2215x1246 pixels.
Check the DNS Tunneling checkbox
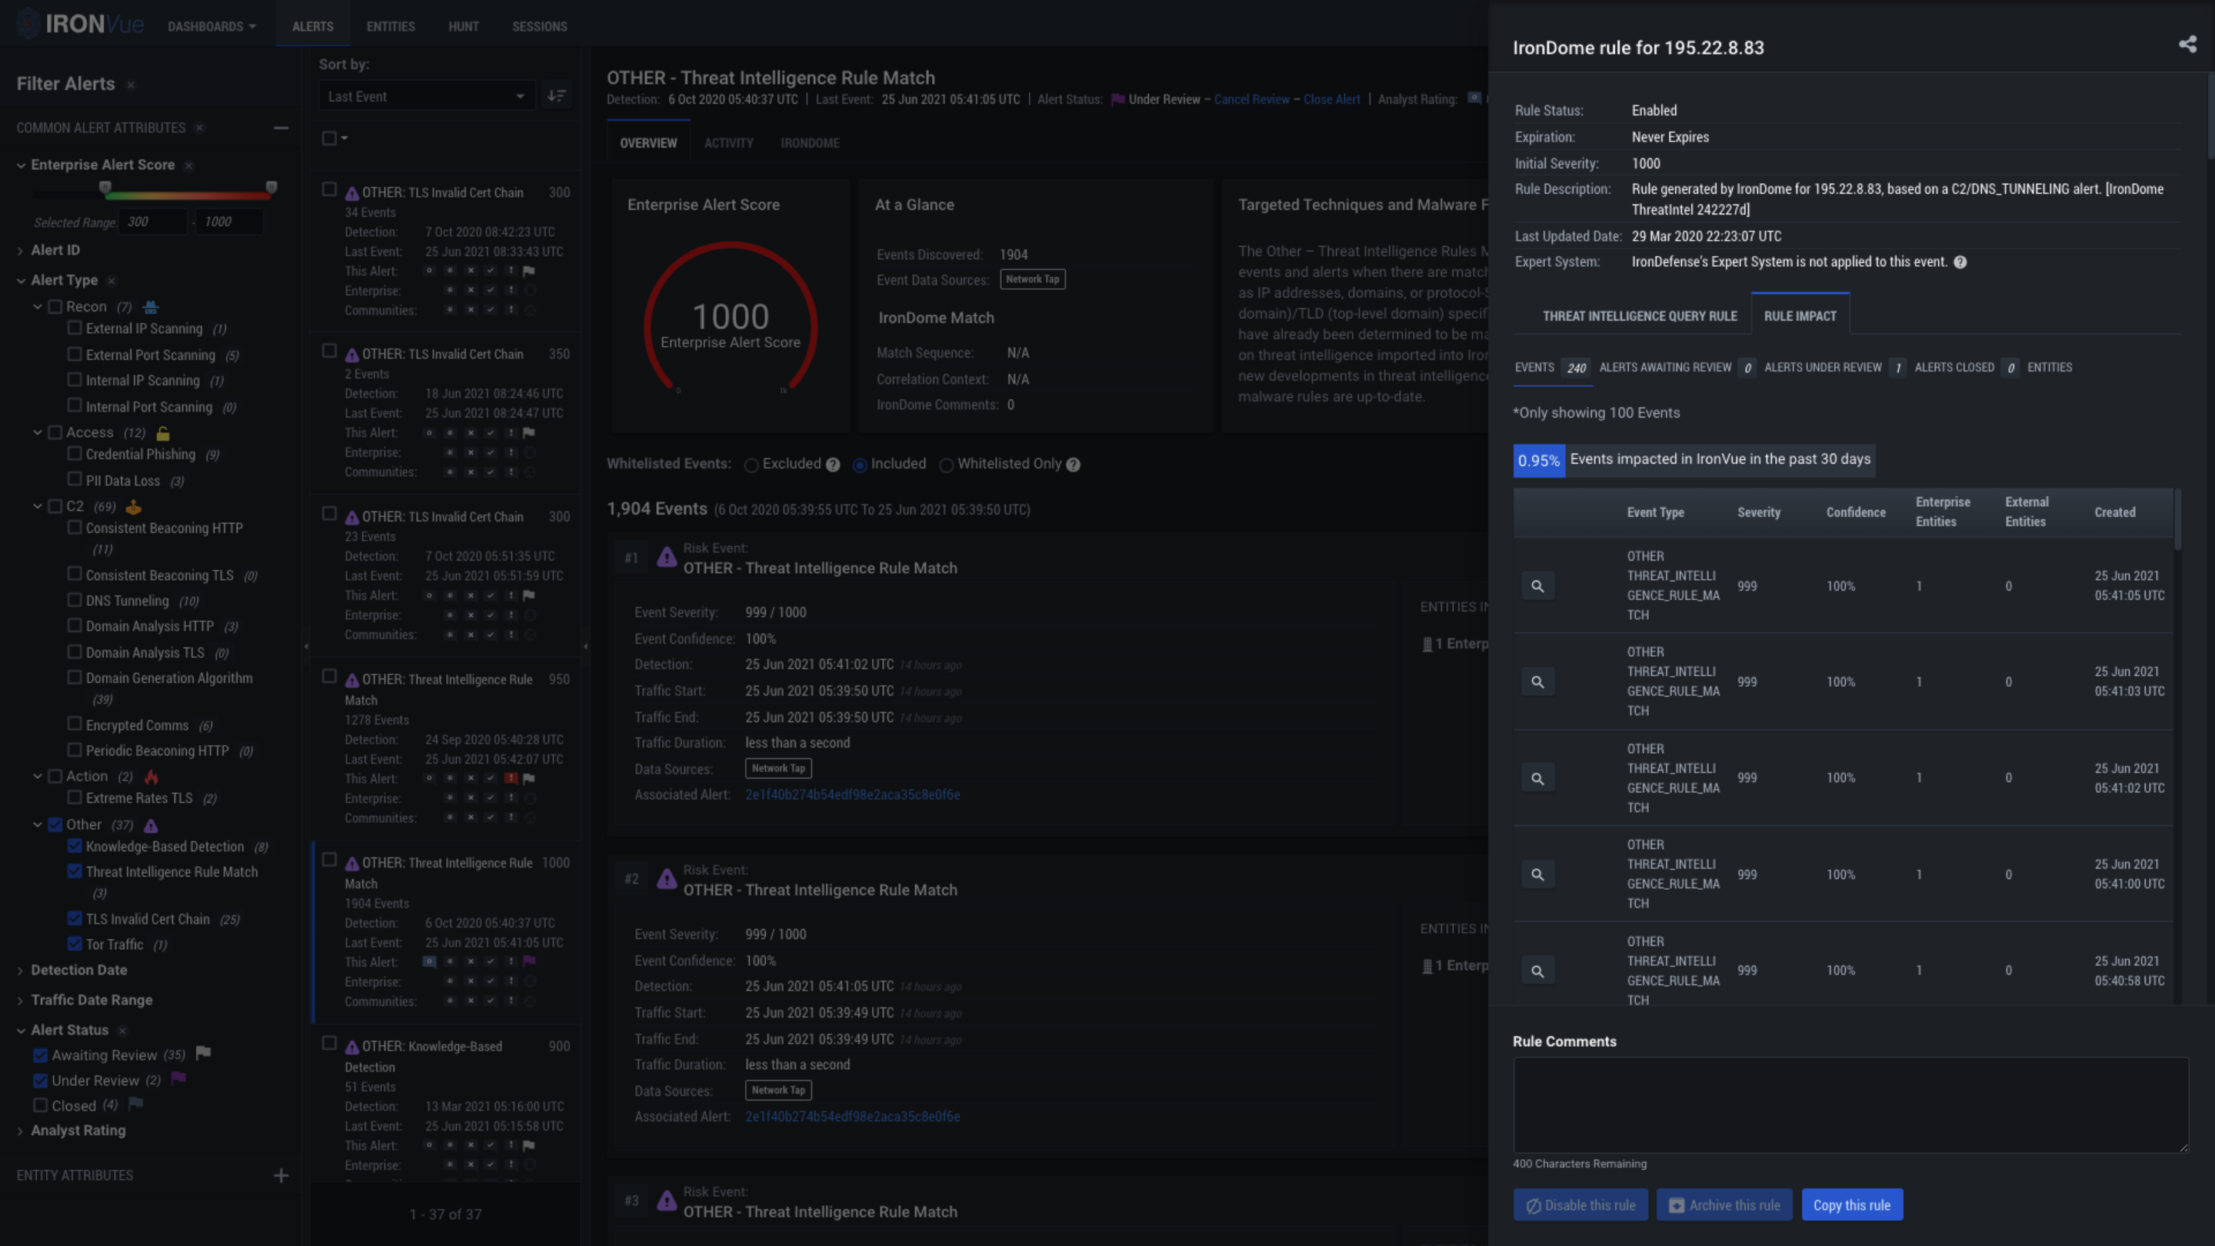(x=75, y=600)
